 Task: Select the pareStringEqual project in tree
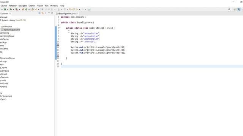click(x=7, y=36)
